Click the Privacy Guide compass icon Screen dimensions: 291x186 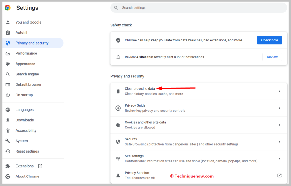click(118, 108)
